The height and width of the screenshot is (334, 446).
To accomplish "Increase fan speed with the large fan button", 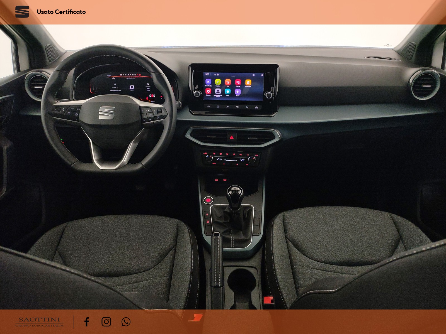I will point(237,164).
